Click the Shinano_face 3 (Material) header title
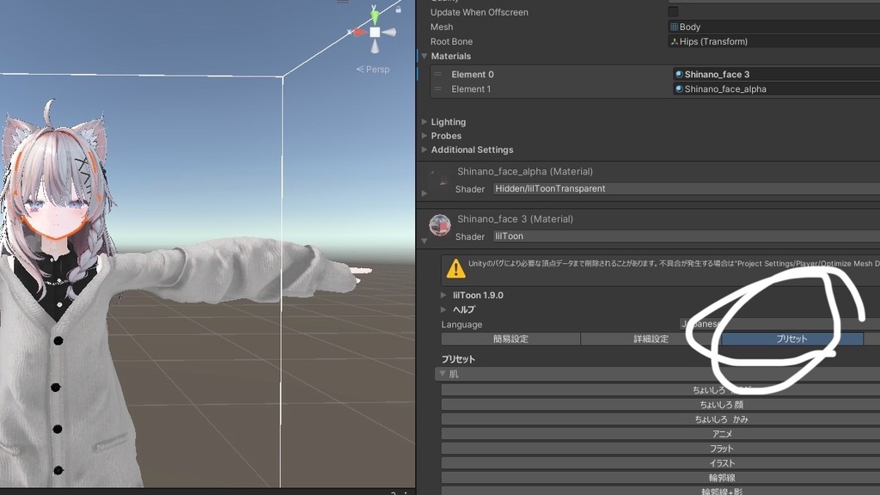880x495 pixels. click(x=516, y=219)
